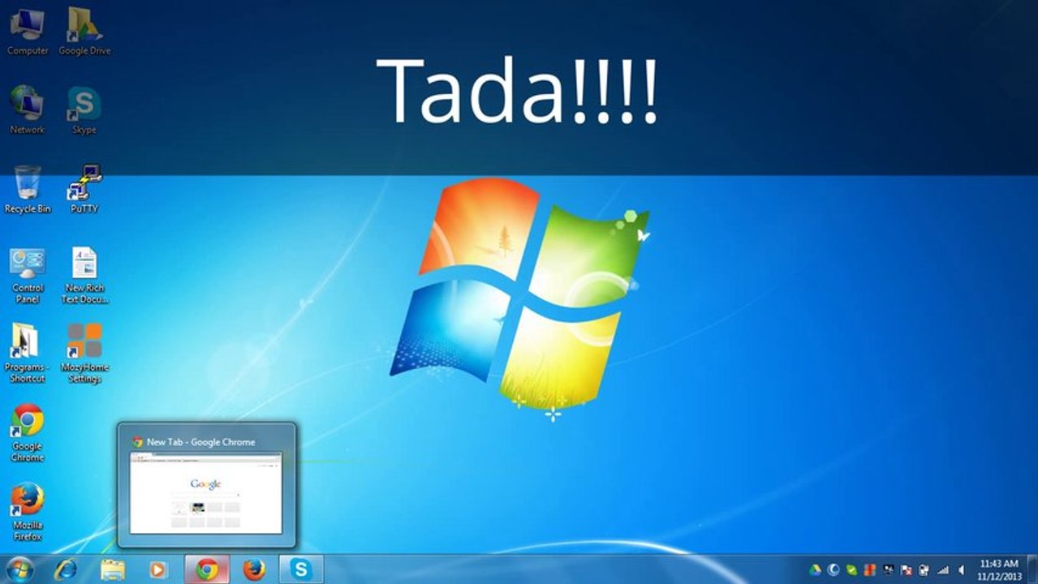Click the display graphics tray icon
1038x584 pixels.
click(x=888, y=570)
